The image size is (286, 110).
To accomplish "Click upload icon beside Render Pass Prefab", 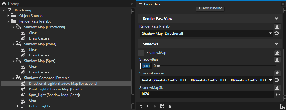I will tap(277, 26).
